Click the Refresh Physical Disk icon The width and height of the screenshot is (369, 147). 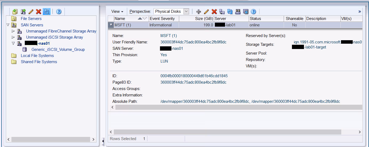(x=230, y=11)
